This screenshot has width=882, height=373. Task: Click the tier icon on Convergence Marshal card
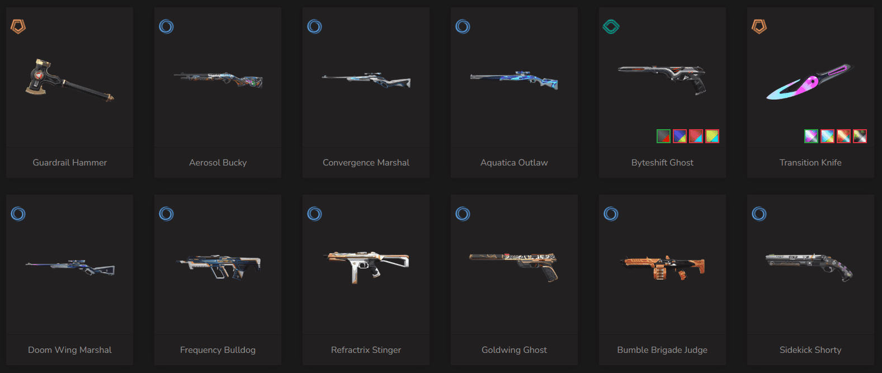click(314, 26)
